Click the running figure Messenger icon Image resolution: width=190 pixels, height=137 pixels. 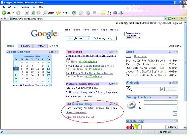tap(109, 13)
